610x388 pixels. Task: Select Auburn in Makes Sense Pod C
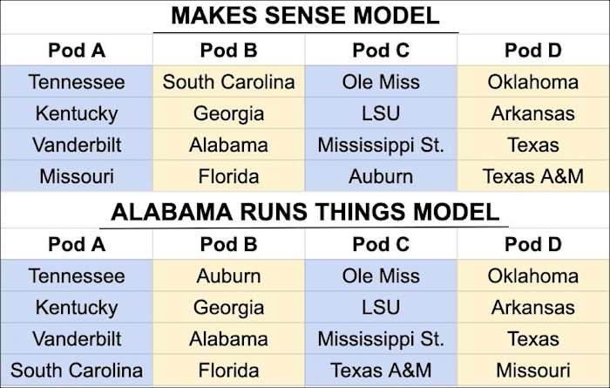pyautogui.click(x=381, y=176)
